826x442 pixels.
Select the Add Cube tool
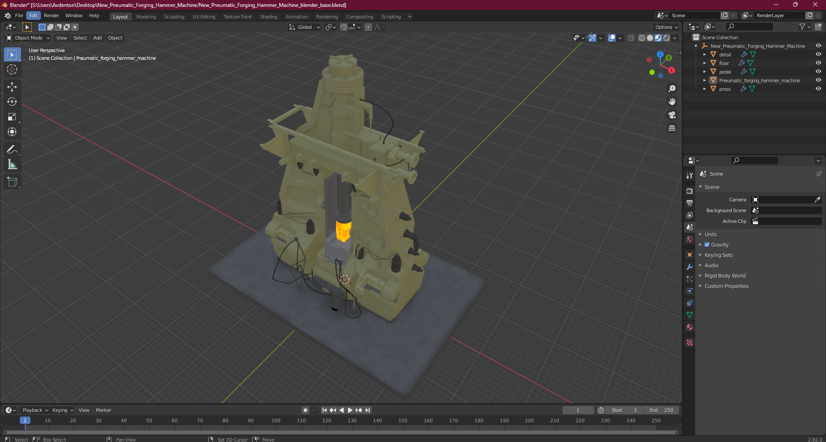(12, 182)
